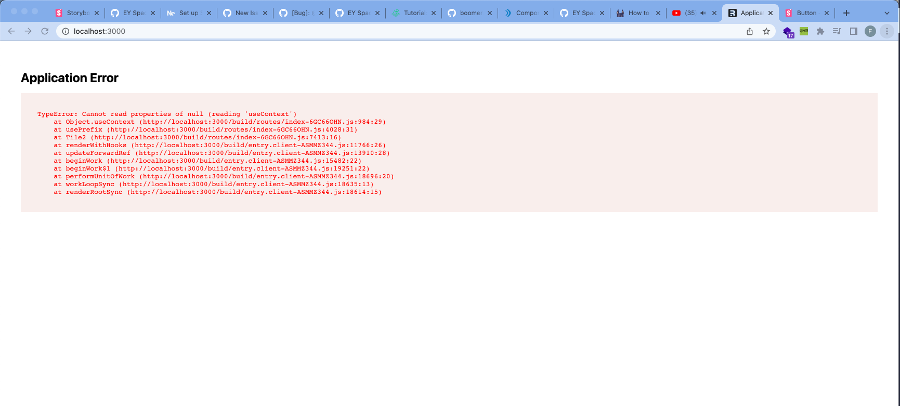This screenshot has width=900, height=406.
Task: Open the media controls playlist icon
Action: coord(837,31)
